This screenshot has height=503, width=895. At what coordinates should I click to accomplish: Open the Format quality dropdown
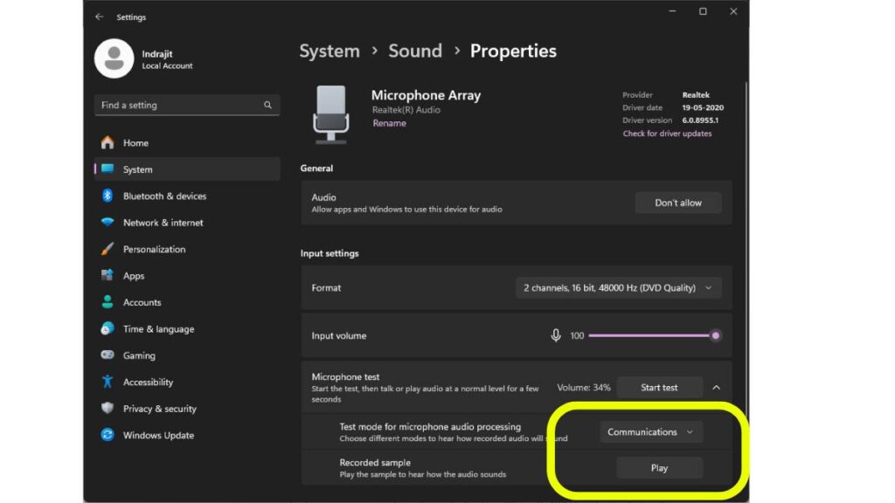coord(617,287)
